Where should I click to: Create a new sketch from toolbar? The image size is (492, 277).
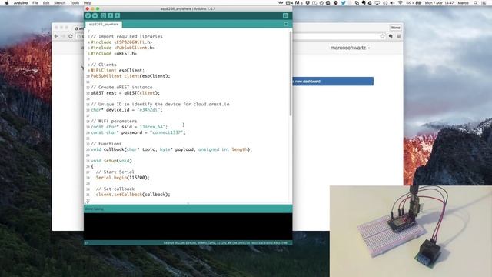[103, 16]
